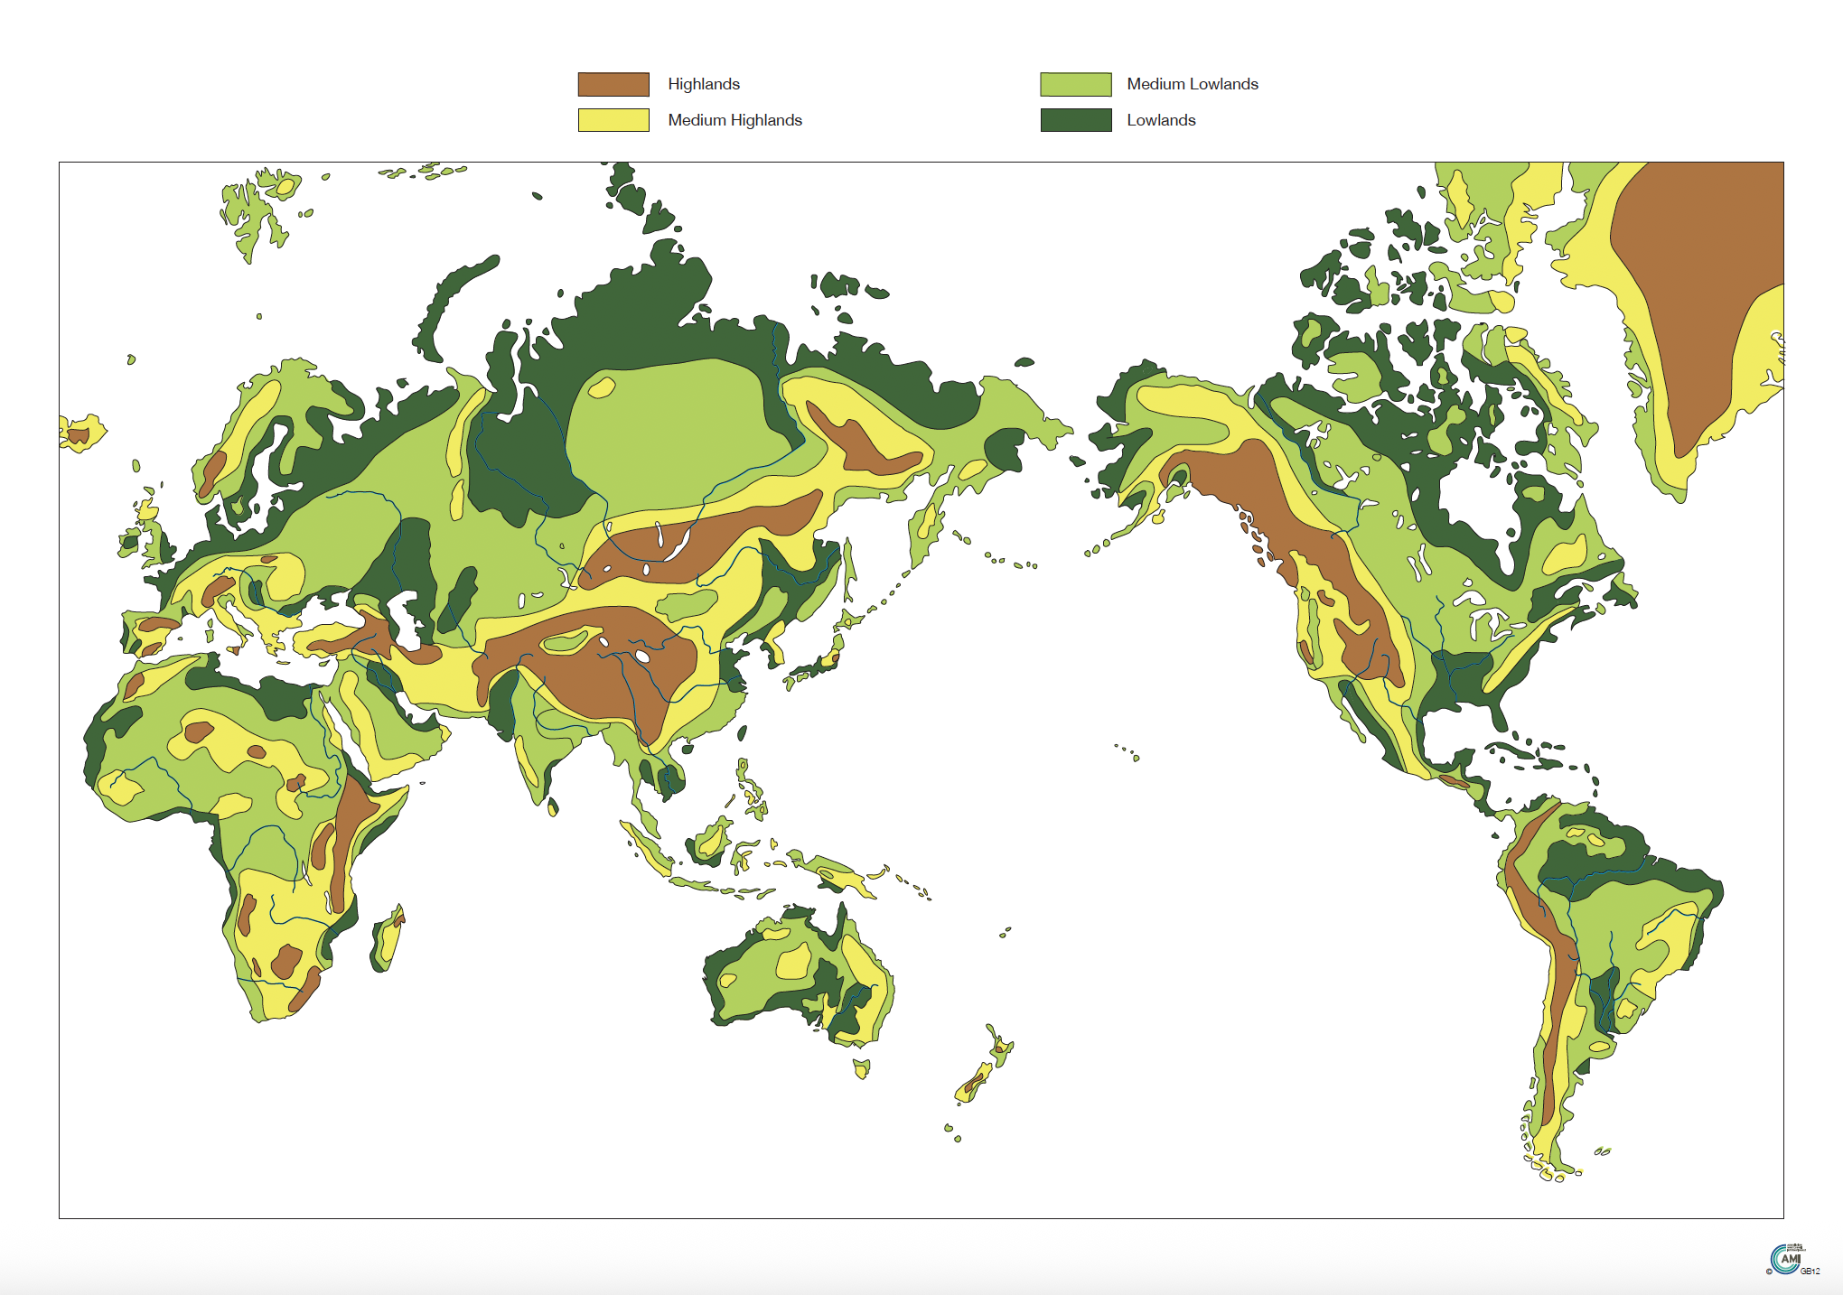Image resolution: width=1843 pixels, height=1295 pixels.
Task: Click the Australia landmass on the map
Action: pyautogui.click(x=797, y=975)
